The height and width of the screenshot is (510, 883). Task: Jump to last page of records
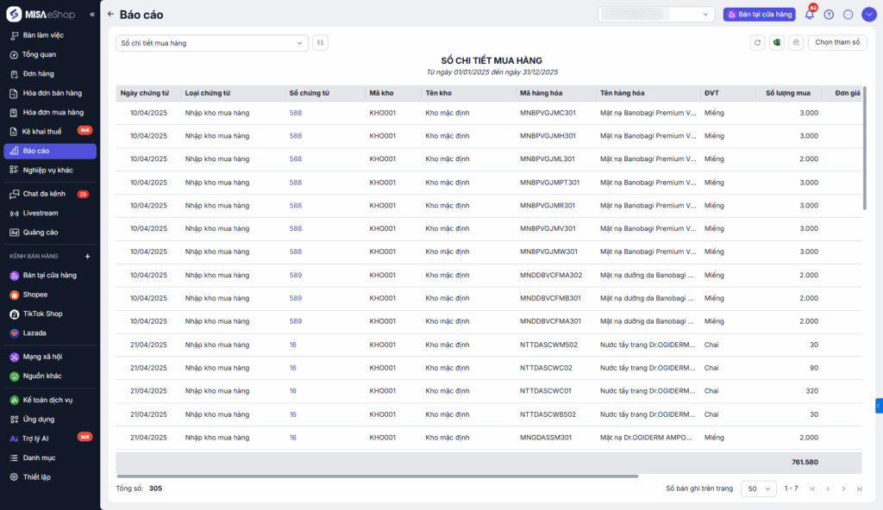pyautogui.click(x=859, y=488)
